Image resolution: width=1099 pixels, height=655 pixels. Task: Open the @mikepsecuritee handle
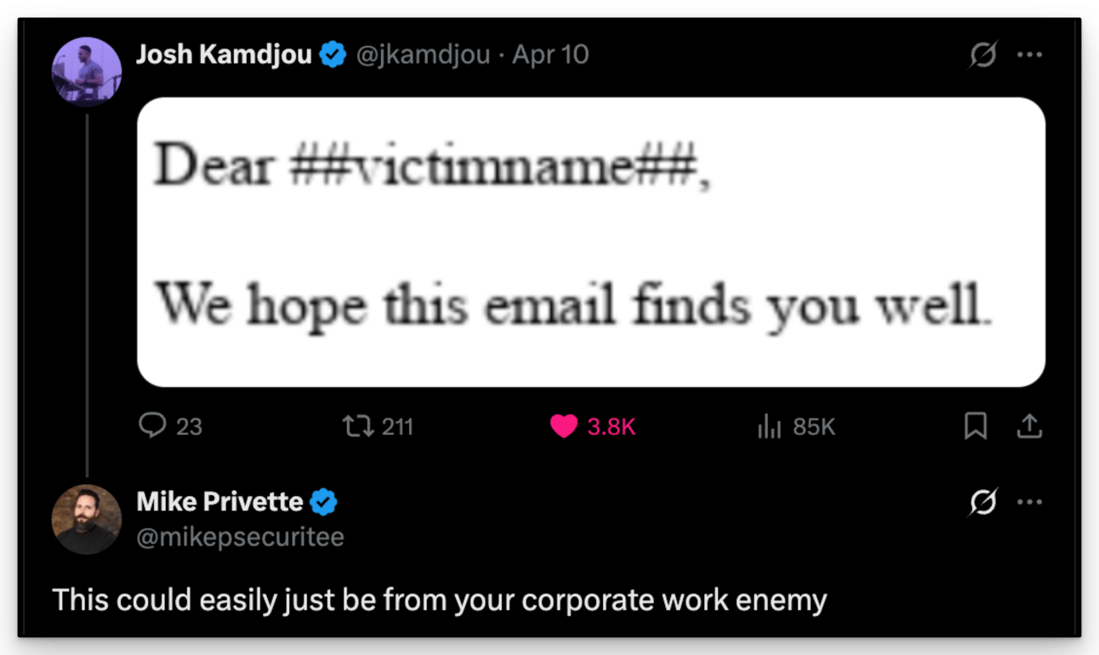point(241,538)
